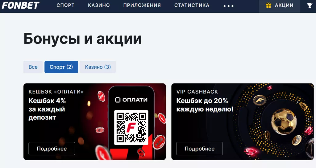316x168 pixels.
Task: Open the trophy icon in header
Action: coord(310,5)
